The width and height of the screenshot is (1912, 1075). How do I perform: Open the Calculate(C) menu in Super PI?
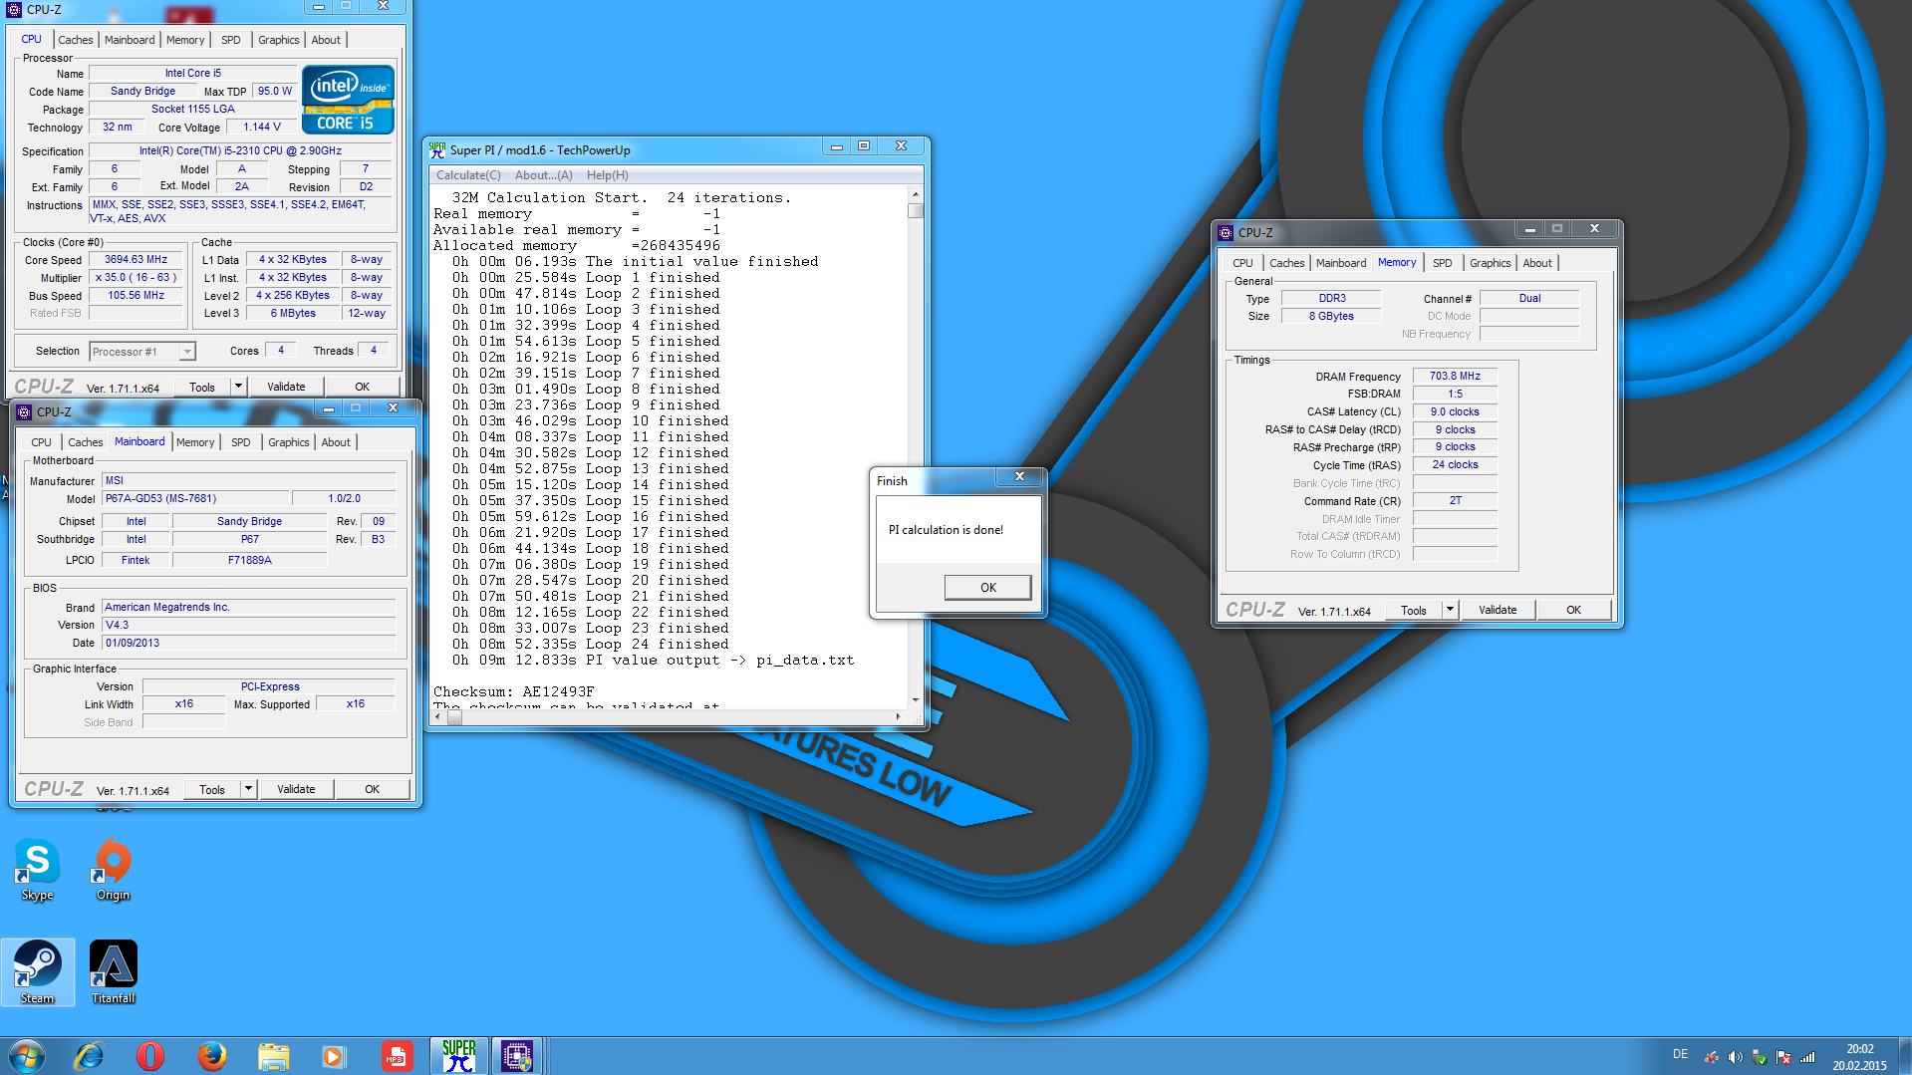click(x=468, y=175)
